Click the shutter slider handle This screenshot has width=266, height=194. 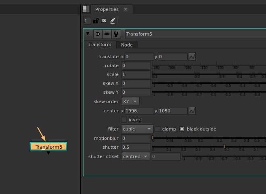(x=224, y=146)
